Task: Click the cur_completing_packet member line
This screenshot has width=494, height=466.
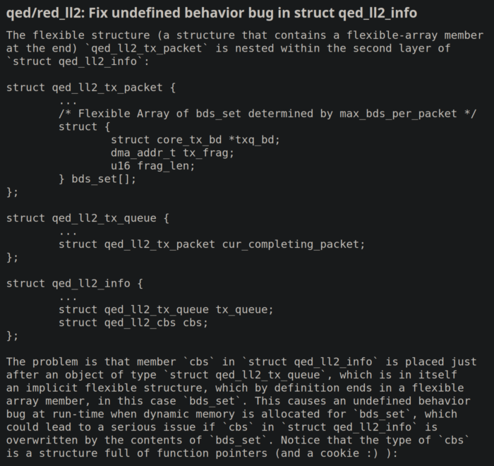Action: (212, 244)
